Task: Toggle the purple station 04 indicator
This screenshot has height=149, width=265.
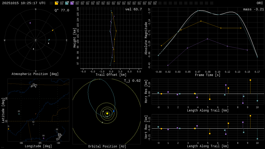Action: tap(72, 3)
